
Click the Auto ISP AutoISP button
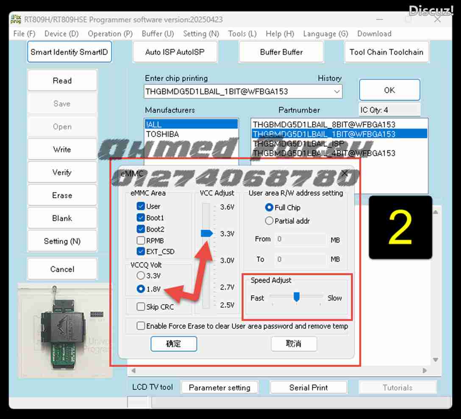pos(175,52)
